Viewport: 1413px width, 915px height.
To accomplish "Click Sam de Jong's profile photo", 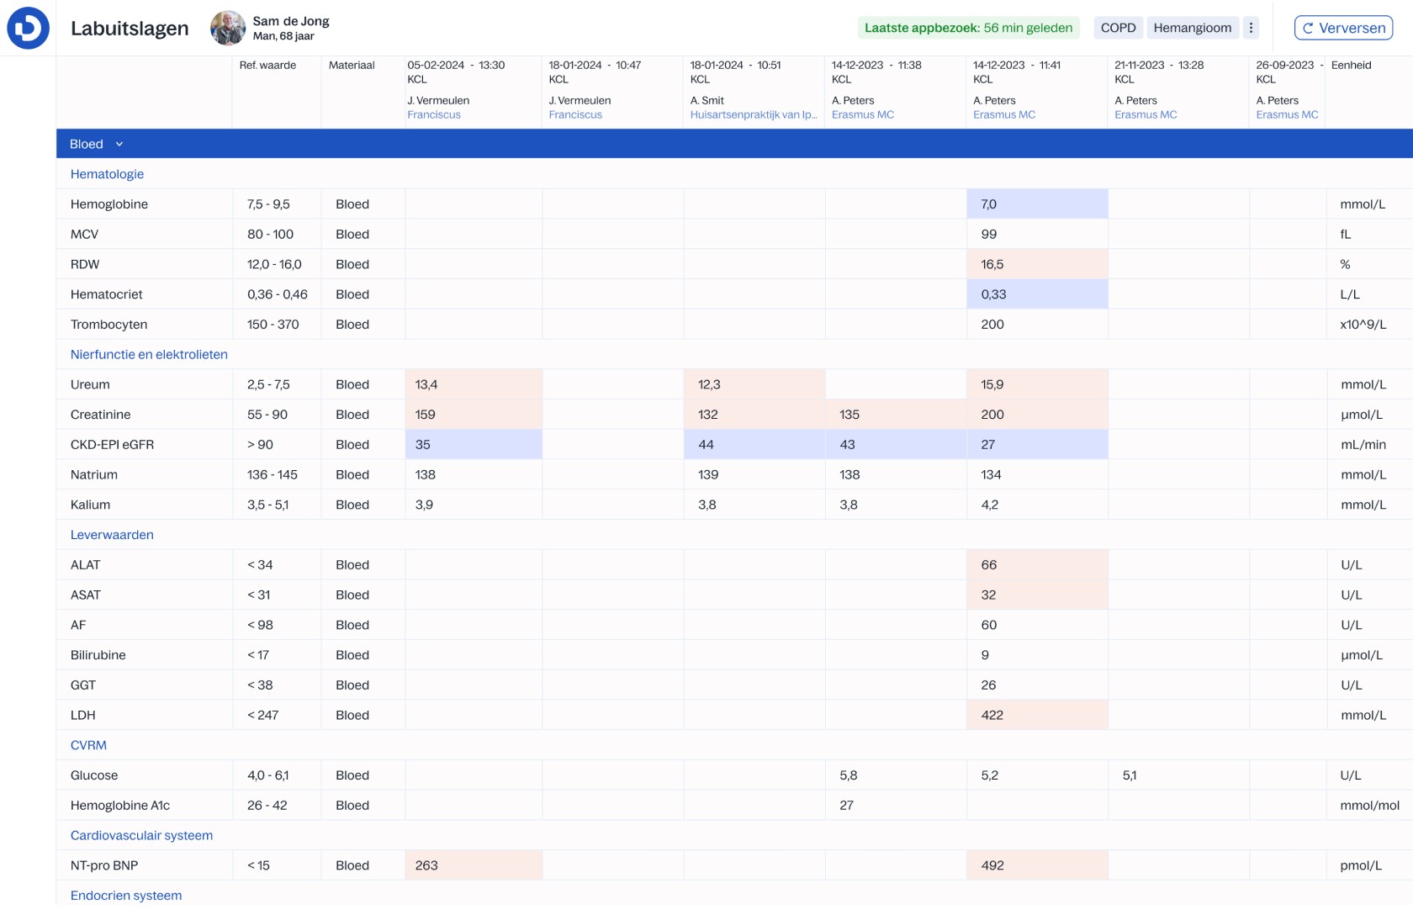I will click(227, 28).
